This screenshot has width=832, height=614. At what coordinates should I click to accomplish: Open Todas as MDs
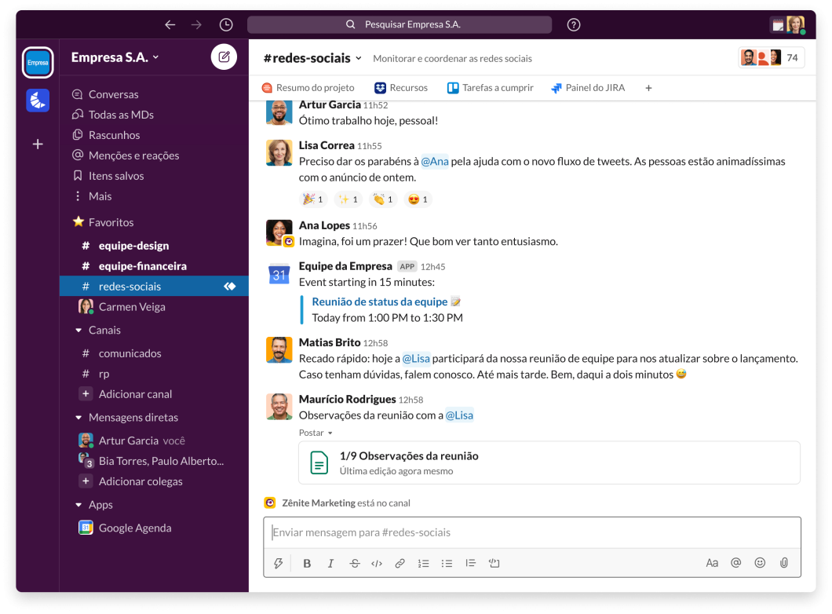point(113,115)
